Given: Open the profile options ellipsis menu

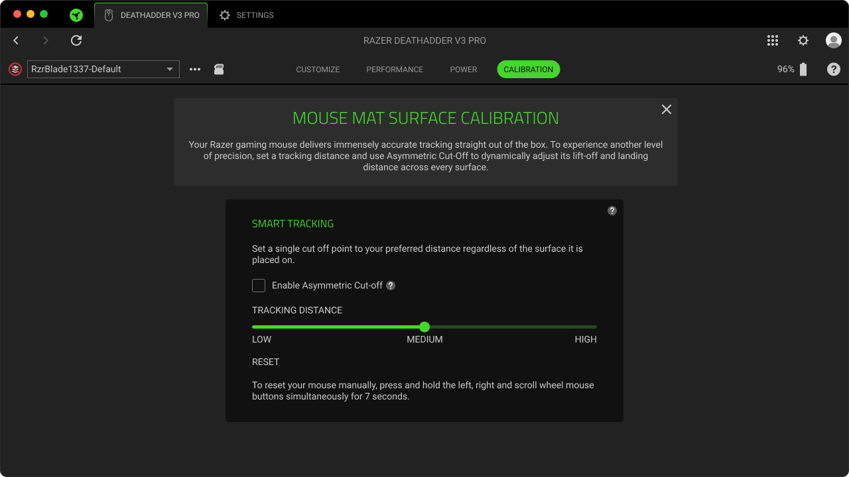Looking at the screenshot, I should click(195, 69).
